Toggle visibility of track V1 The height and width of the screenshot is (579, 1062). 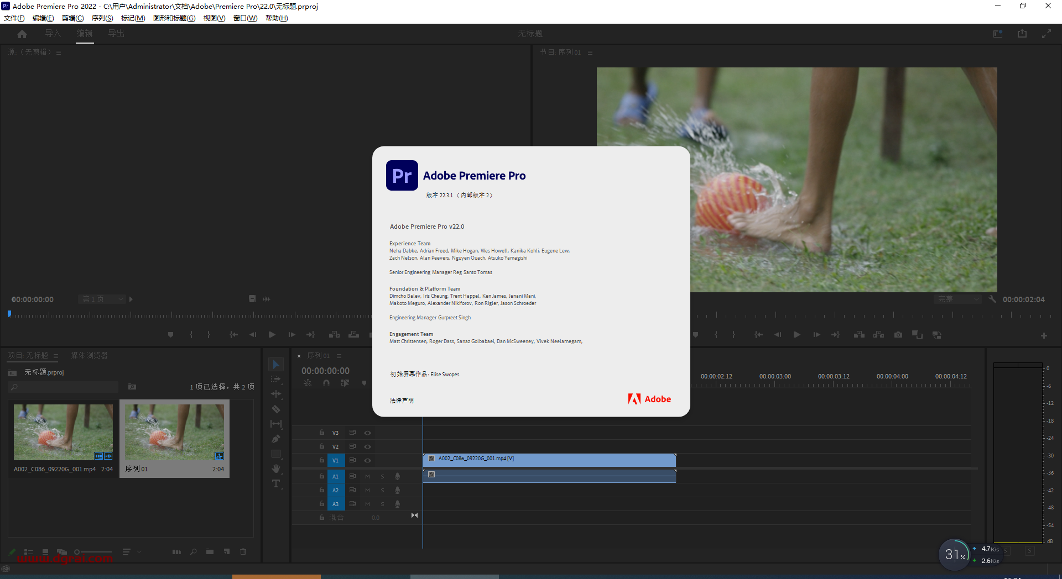[x=367, y=460]
